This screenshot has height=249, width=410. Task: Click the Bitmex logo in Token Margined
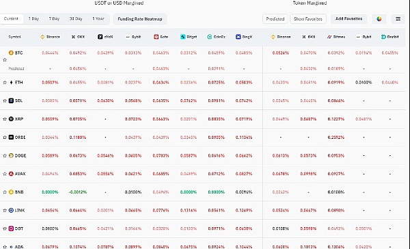click(x=329, y=37)
